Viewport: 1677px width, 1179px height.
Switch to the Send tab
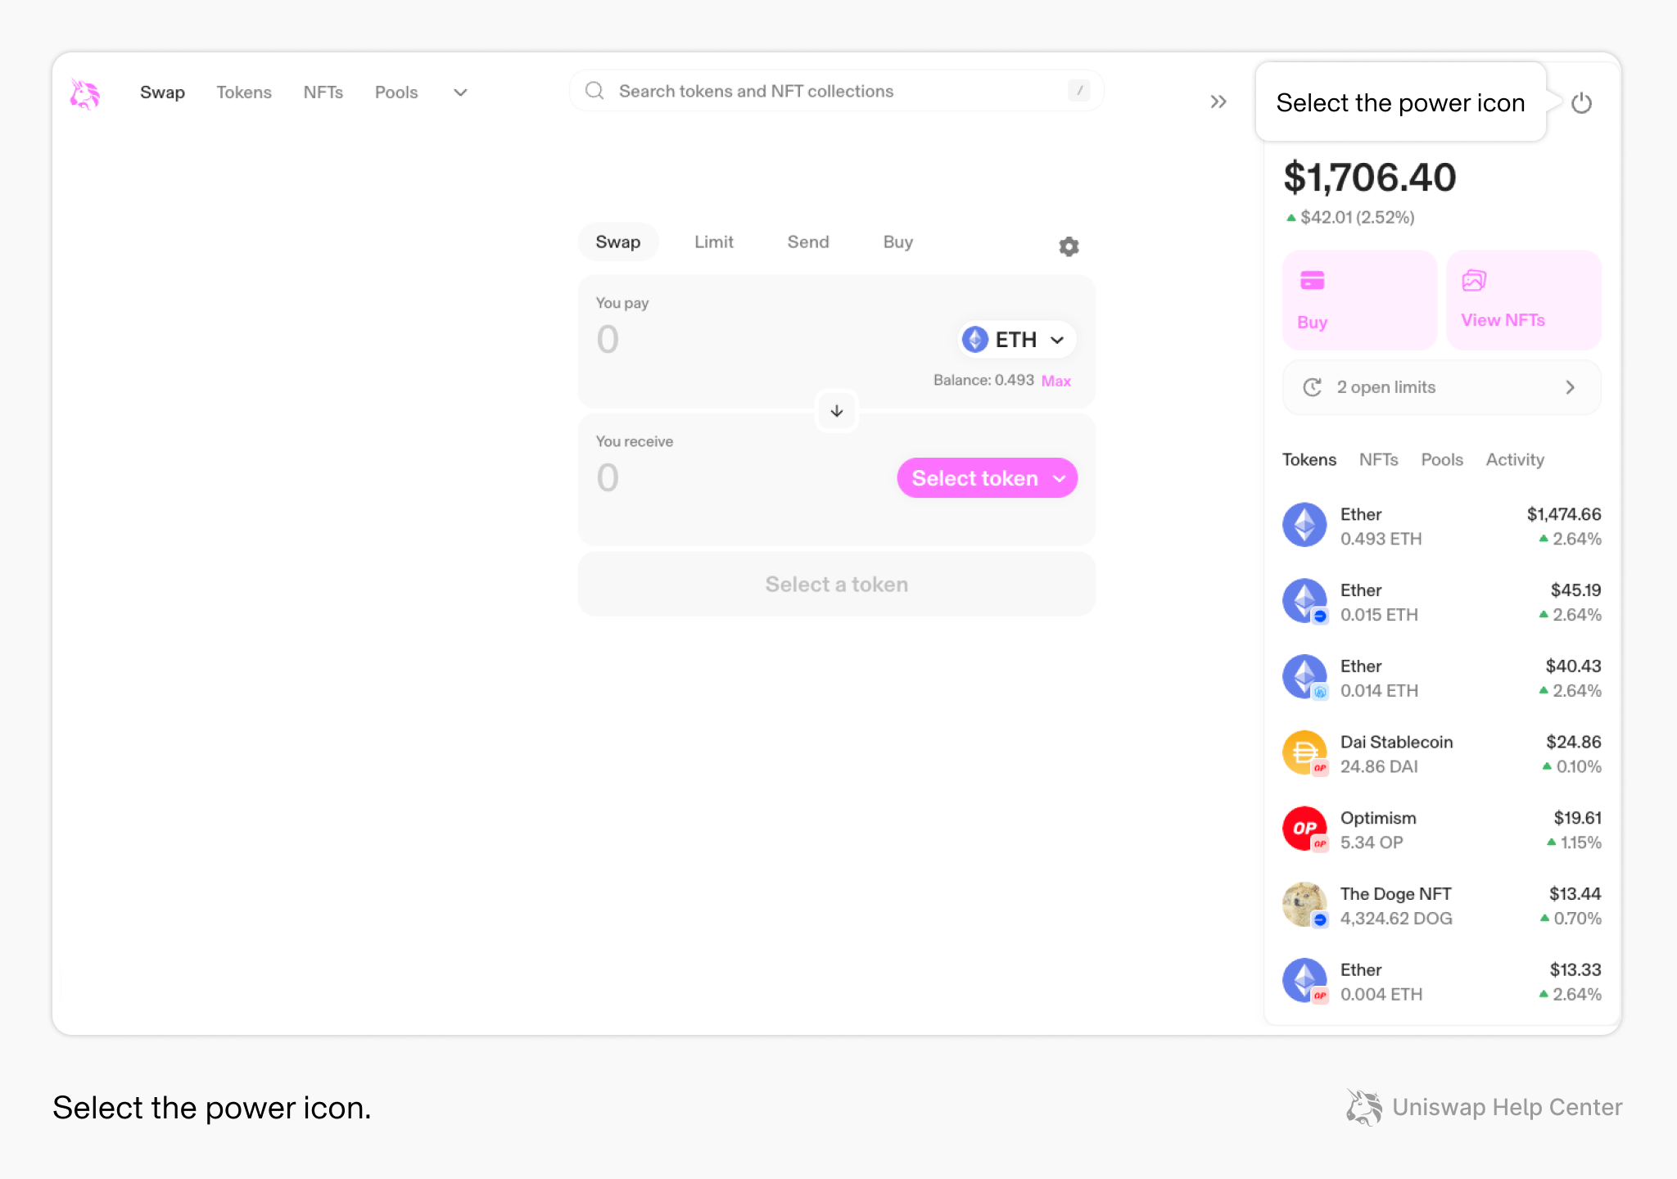click(808, 242)
